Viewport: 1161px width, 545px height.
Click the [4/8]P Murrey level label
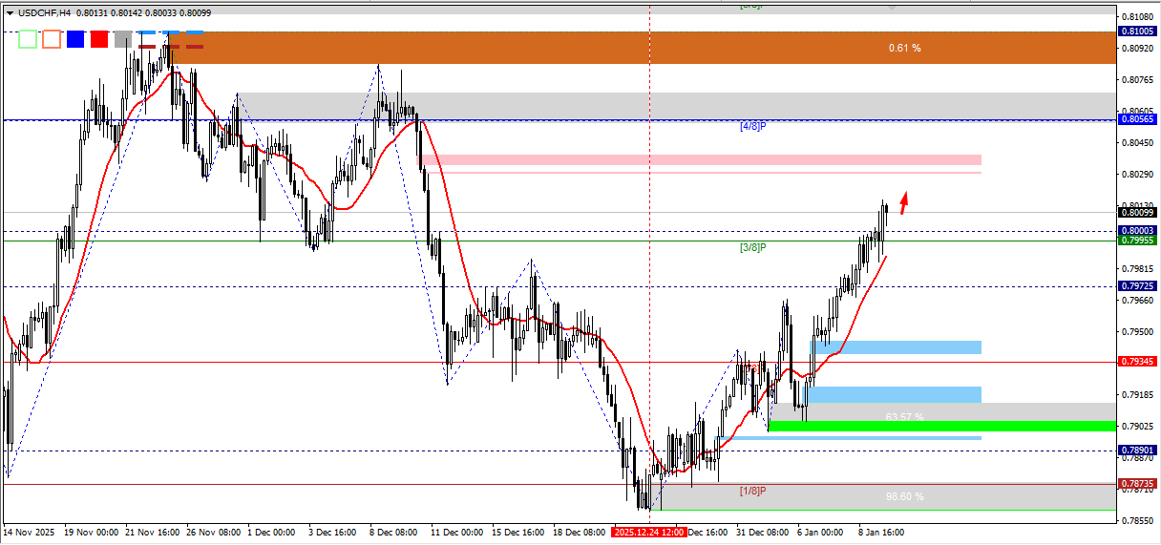753,126
